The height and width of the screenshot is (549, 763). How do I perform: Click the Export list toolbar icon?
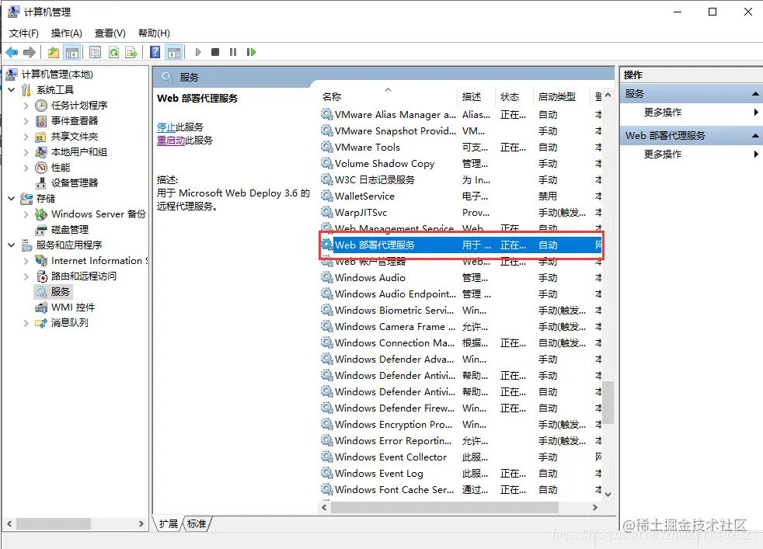click(131, 52)
